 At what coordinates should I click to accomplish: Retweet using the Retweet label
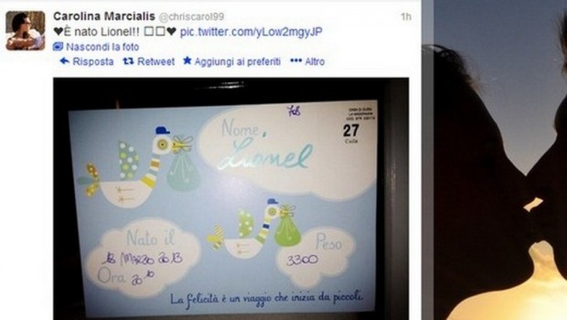(156, 62)
